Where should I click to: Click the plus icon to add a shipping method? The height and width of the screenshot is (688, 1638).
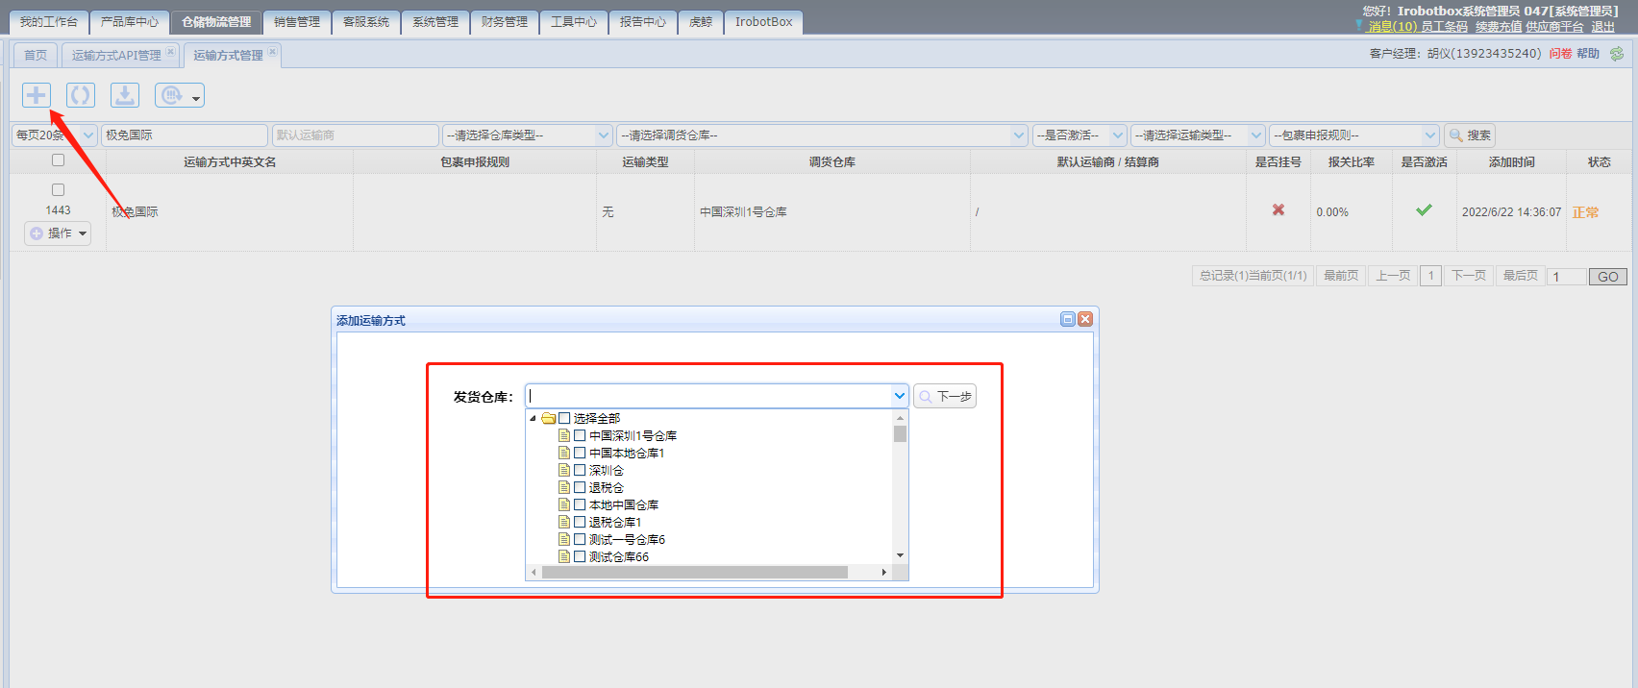pyautogui.click(x=37, y=95)
